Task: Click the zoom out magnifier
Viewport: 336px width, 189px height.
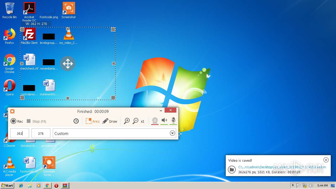Action: (x=135, y=121)
